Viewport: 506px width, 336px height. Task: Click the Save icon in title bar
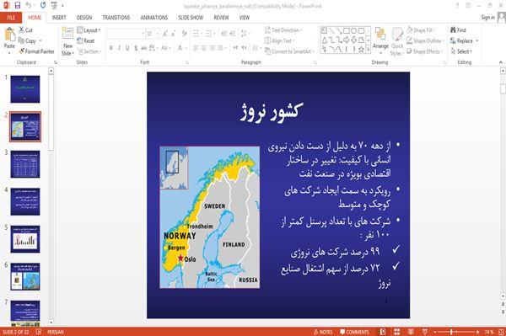coord(18,6)
